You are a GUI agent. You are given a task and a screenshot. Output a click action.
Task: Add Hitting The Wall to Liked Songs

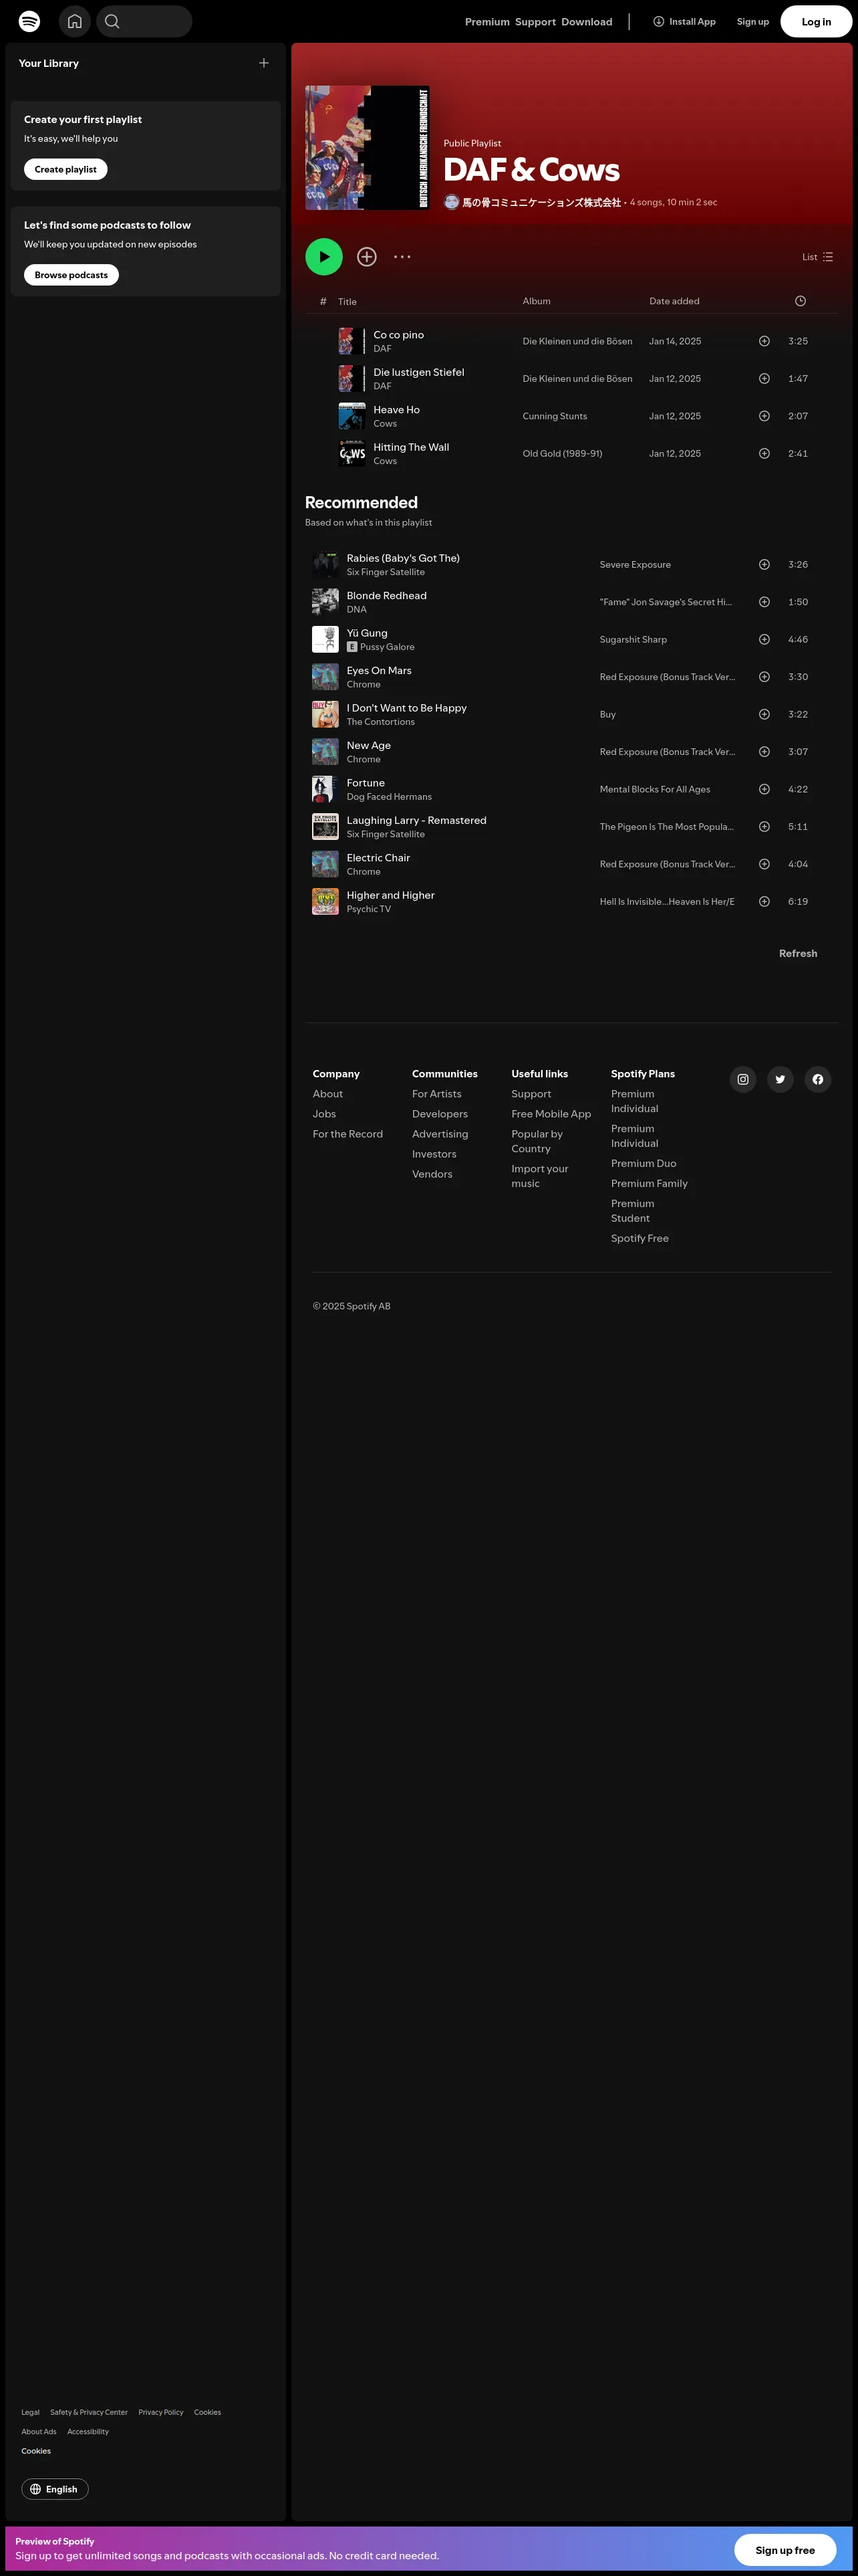tap(764, 454)
